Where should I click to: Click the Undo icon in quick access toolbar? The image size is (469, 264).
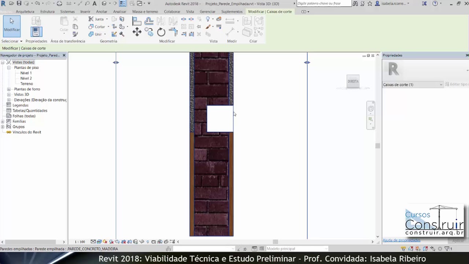coord(37,3)
